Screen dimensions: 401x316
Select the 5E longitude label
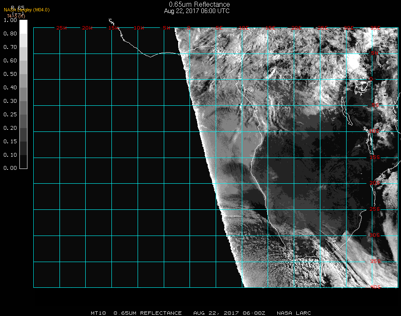point(219,28)
